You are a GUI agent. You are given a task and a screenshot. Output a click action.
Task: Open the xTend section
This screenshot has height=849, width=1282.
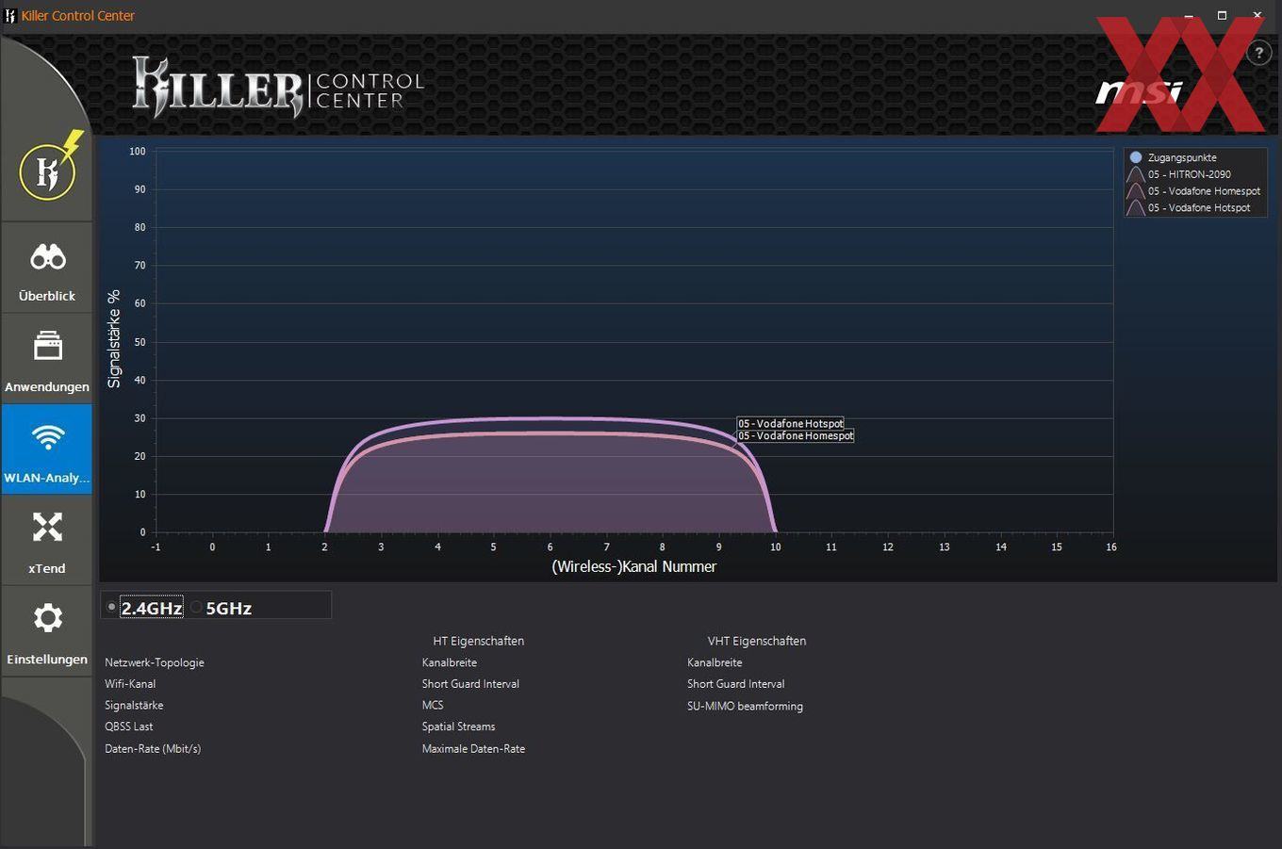pos(47,541)
